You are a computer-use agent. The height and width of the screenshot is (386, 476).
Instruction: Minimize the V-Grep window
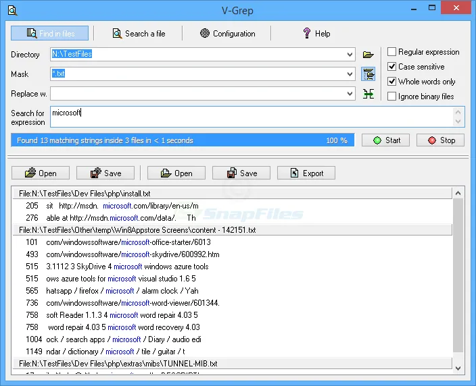(414, 9)
